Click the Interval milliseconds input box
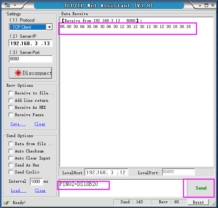Screen dimensions: 218x208 (36, 182)
